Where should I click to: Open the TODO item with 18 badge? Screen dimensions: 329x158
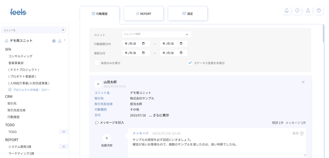(13, 132)
